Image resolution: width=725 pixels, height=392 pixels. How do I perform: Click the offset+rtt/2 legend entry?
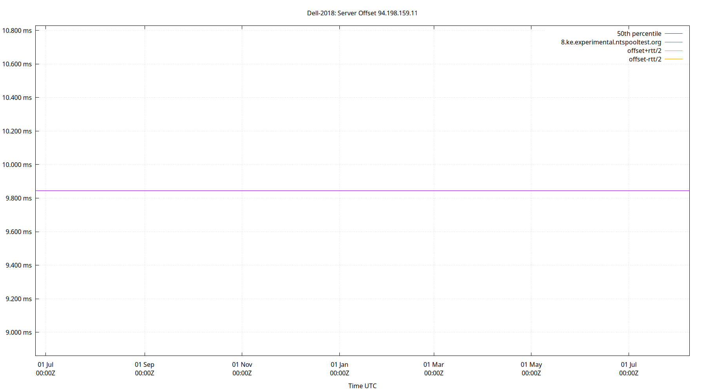(x=645, y=51)
